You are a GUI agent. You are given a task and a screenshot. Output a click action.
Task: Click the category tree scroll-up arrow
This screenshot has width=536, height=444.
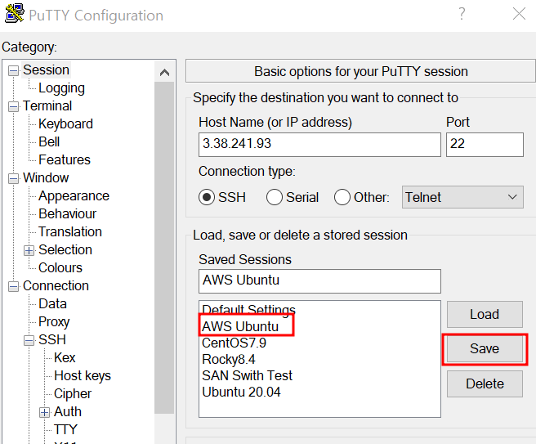(x=164, y=73)
